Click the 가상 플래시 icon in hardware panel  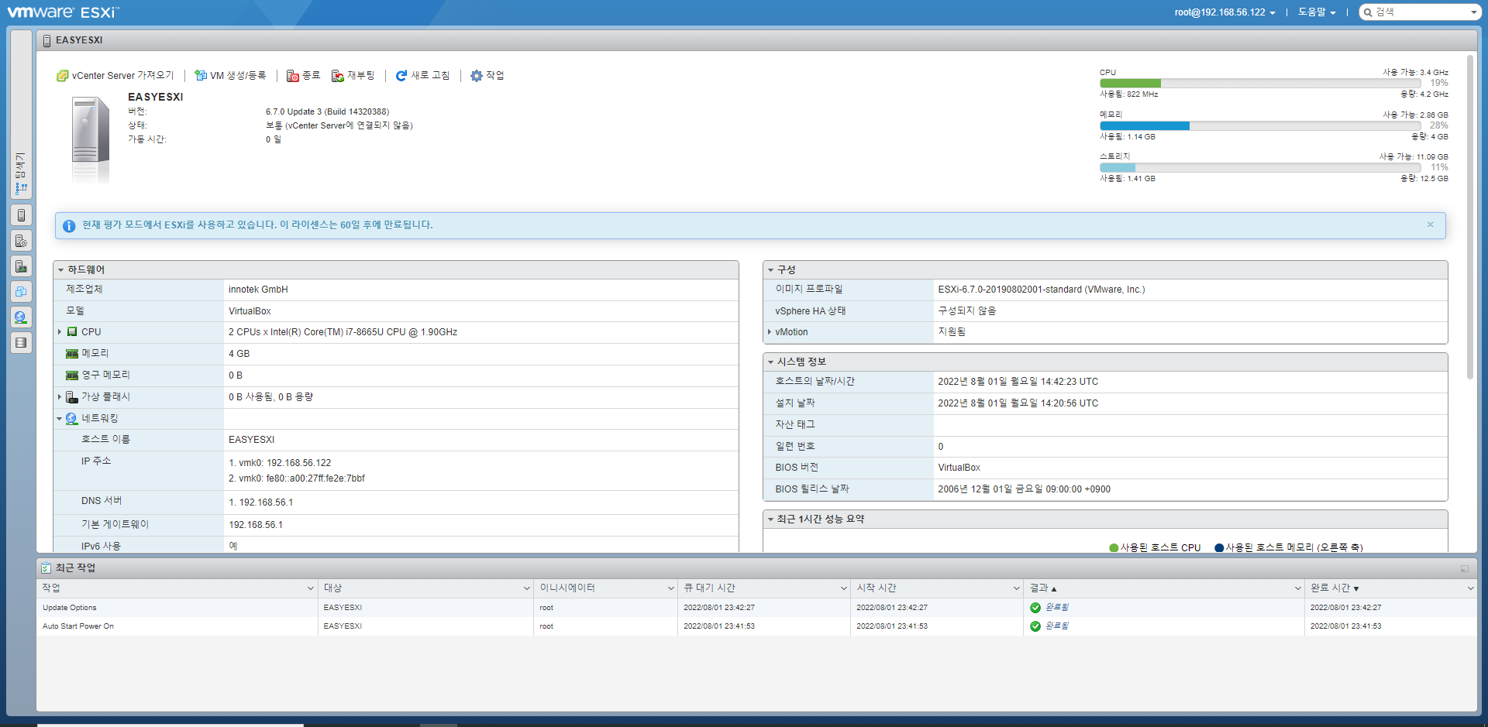(x=72, y=396)
